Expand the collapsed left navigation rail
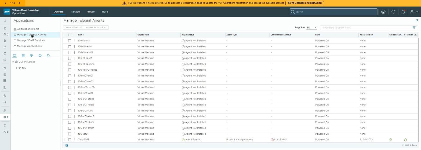Viewport: 421px width, 150px height. (x=5, y=21)
